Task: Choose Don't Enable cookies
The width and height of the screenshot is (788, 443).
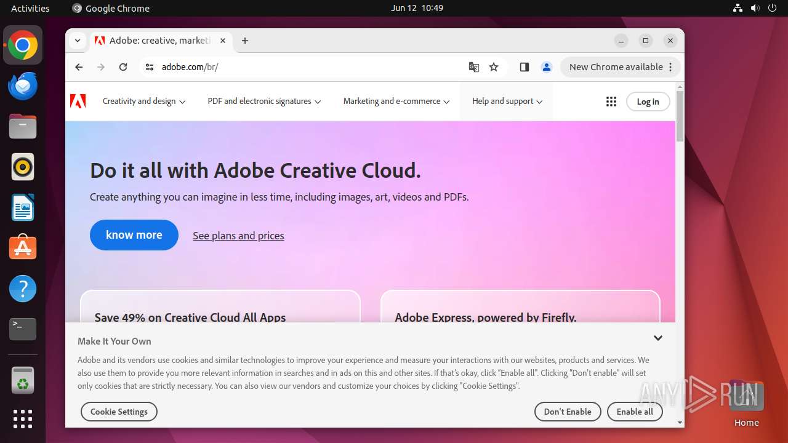Action: point(568,412)
